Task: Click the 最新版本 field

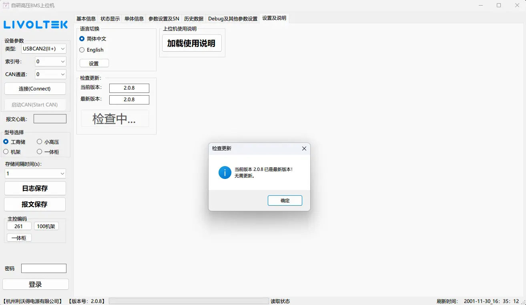Action: [x=129, y=100]
